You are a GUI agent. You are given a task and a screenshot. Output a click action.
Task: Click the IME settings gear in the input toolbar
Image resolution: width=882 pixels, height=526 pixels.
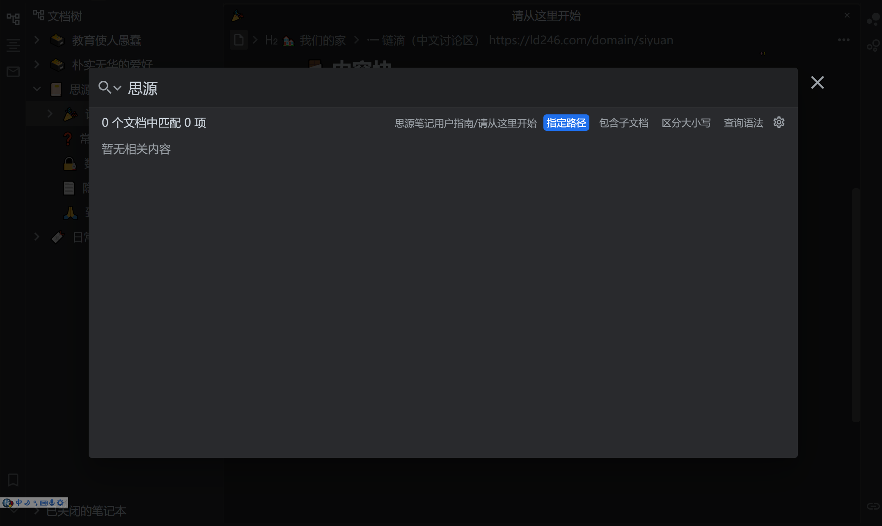pyautogui.click(x=60, y=503)
